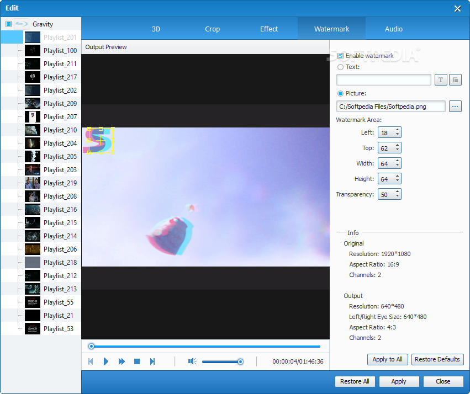Click Restore All button
This screenshot has height=394, width=470.
(355, 381)
